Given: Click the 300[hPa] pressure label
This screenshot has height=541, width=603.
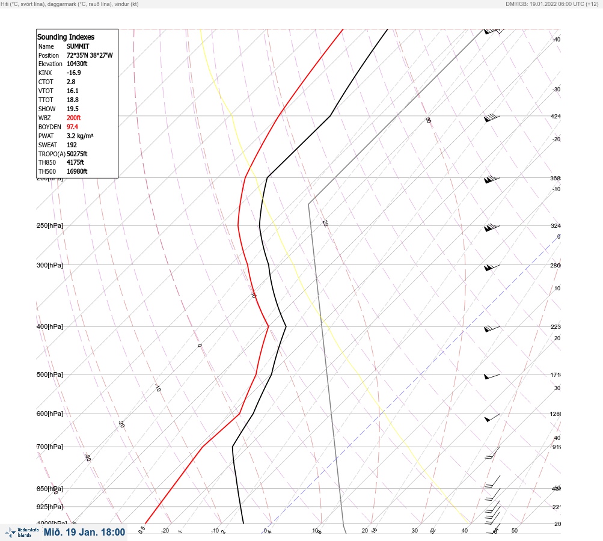Looking at the screenshot, I should tap(50, 265).
